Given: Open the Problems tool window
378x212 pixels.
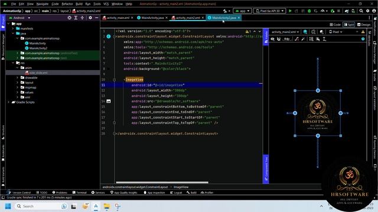Looking at the screenshot, I should [60, 193].
